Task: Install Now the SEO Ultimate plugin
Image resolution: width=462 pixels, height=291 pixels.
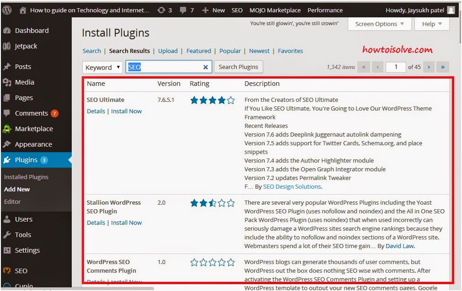Action: pos(127,111)
